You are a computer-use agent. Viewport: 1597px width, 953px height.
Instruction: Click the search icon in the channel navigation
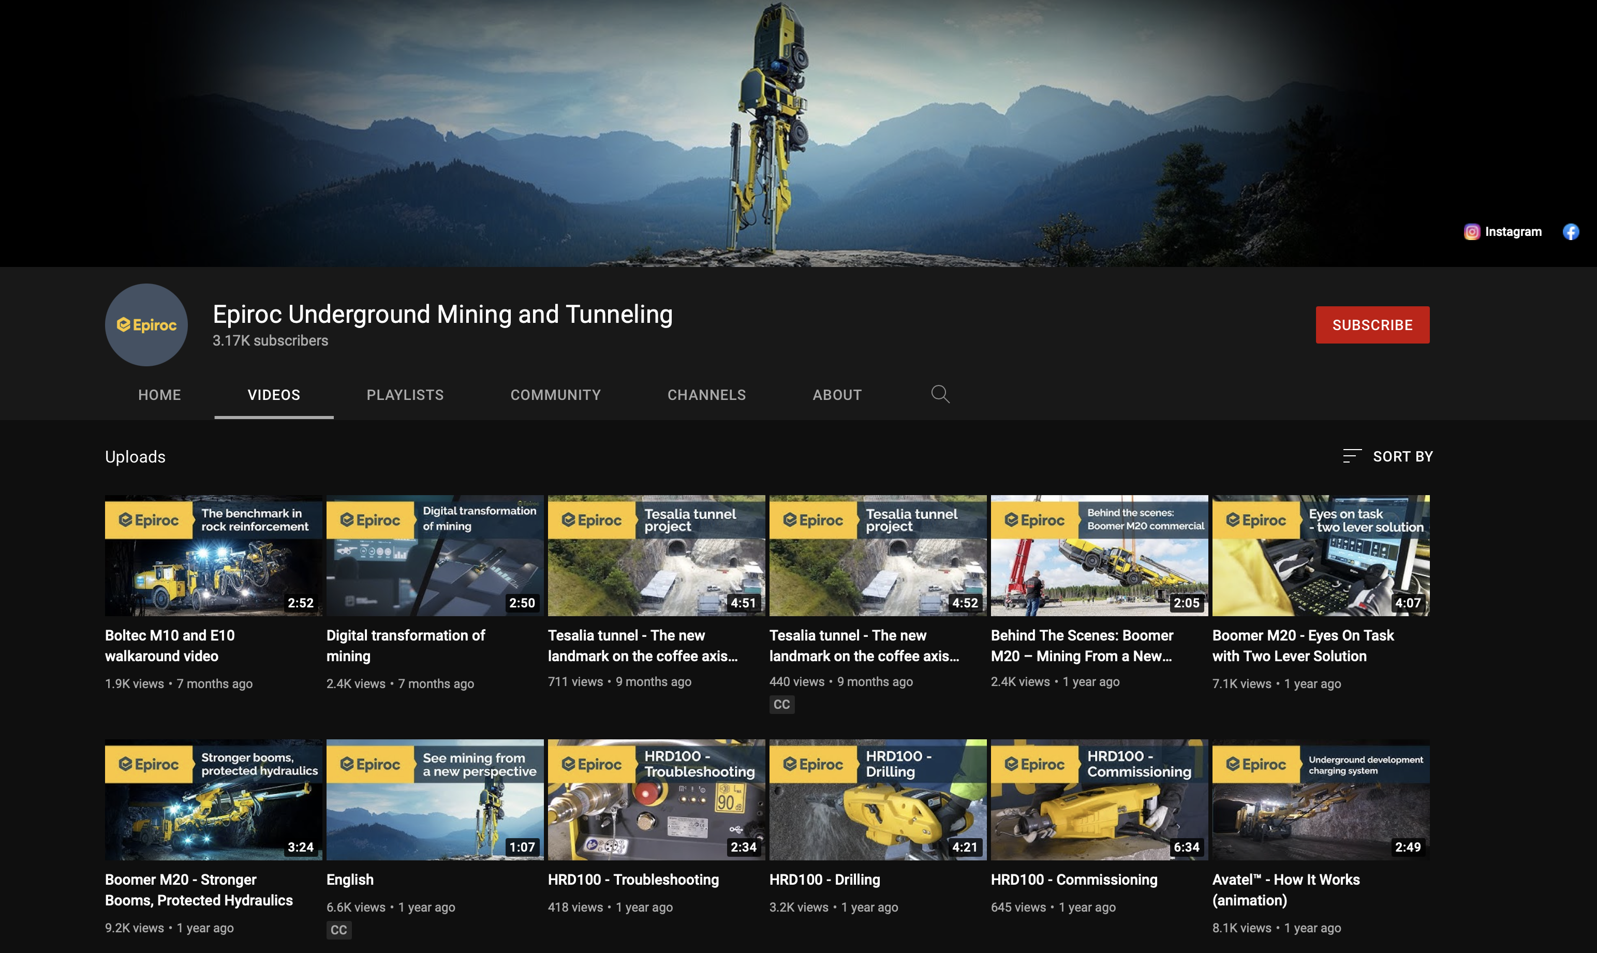[x=940, y=394]
